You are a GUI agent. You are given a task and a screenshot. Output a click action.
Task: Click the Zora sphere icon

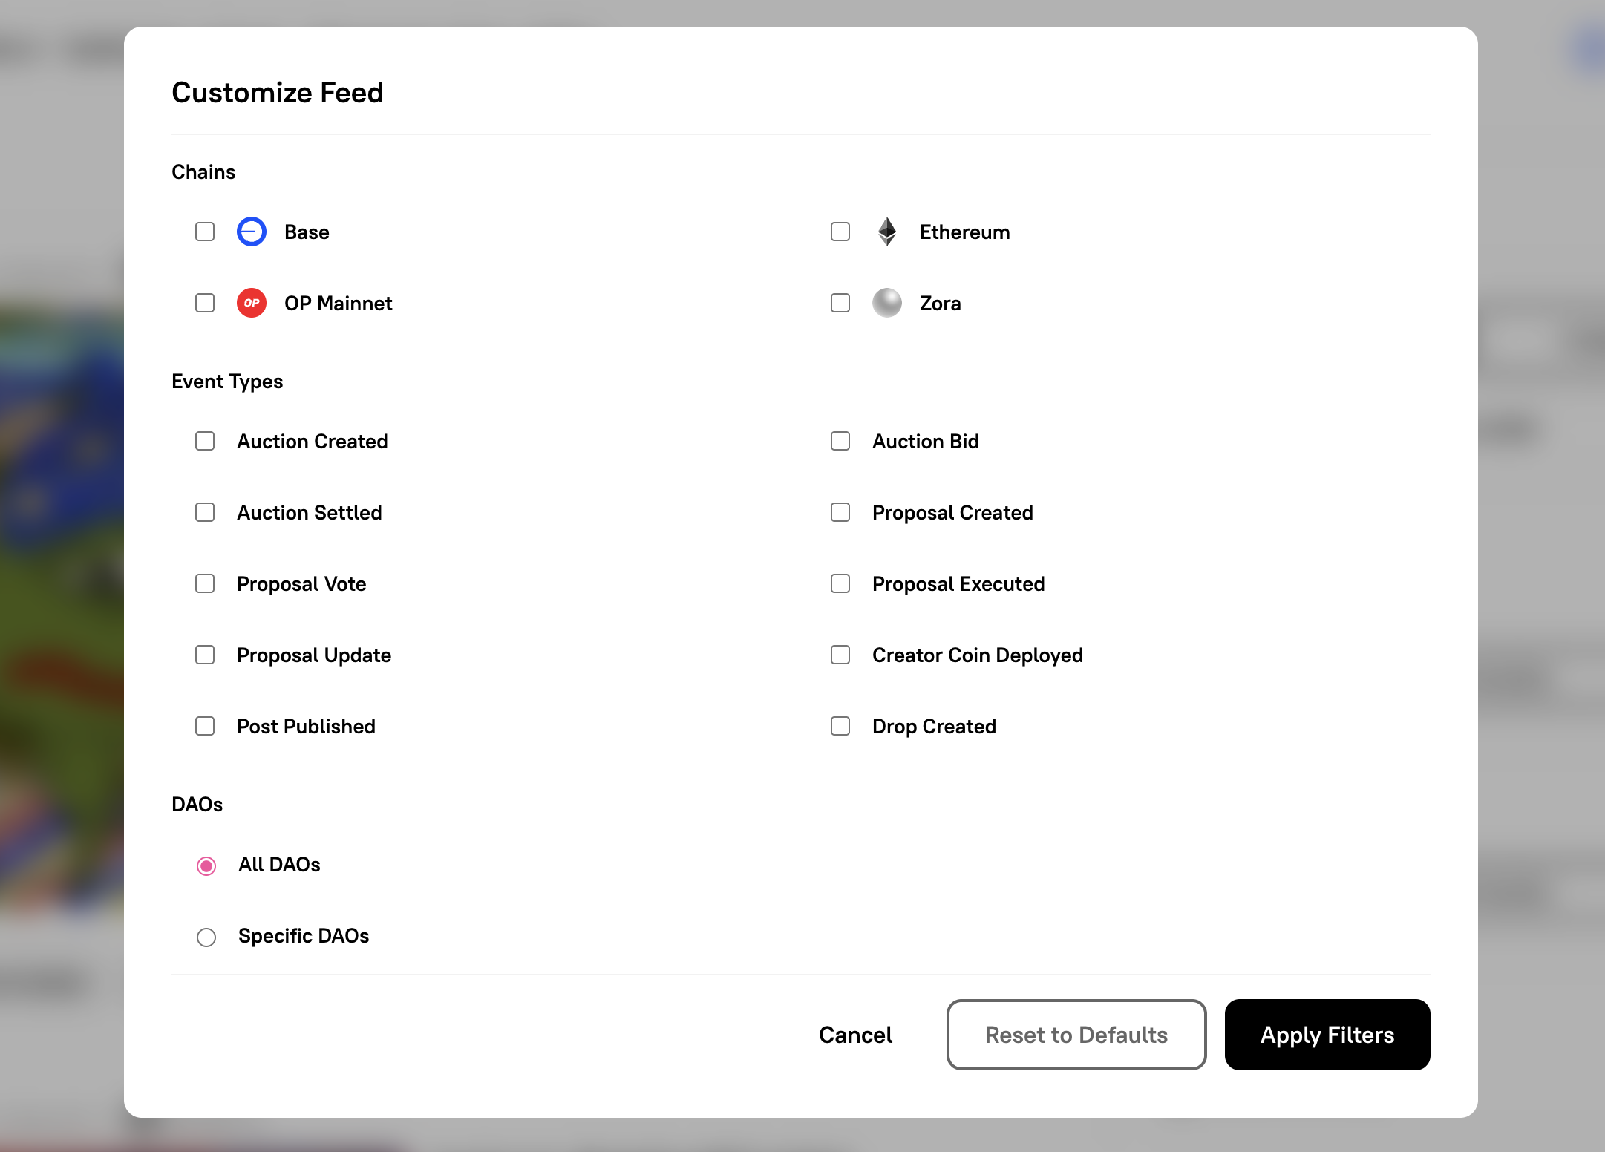[886, 303]
